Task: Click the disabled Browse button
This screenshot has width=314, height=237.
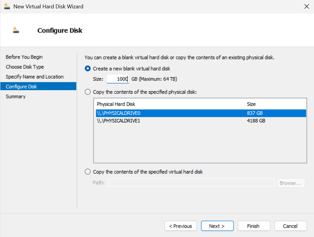Action: point(291,183)
